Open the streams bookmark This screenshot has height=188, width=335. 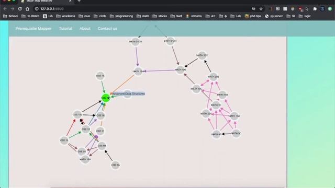click(194, 16)
